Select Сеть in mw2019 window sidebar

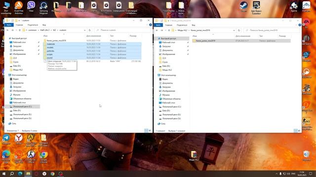(163, 123)
